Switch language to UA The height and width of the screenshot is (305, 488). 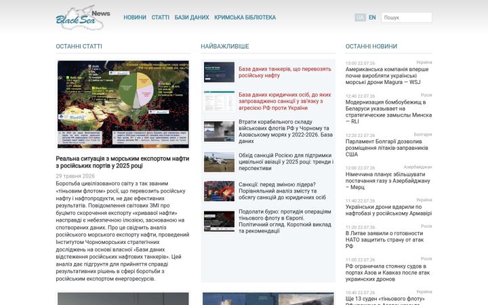click(x=360, y=18)
